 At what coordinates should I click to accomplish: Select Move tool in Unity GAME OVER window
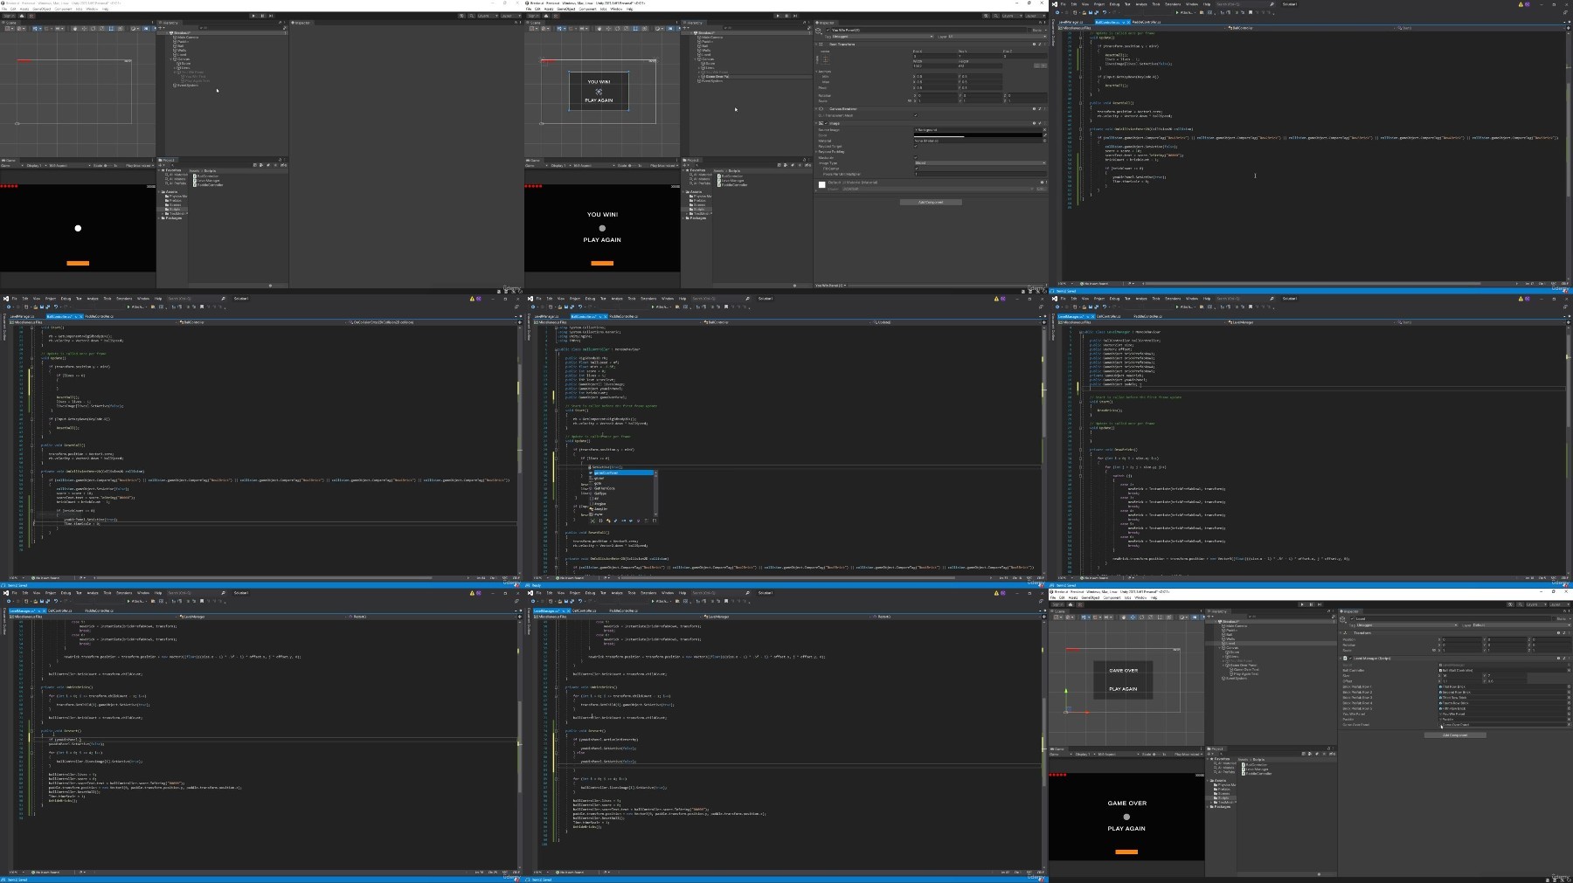tap(1133, 617)
